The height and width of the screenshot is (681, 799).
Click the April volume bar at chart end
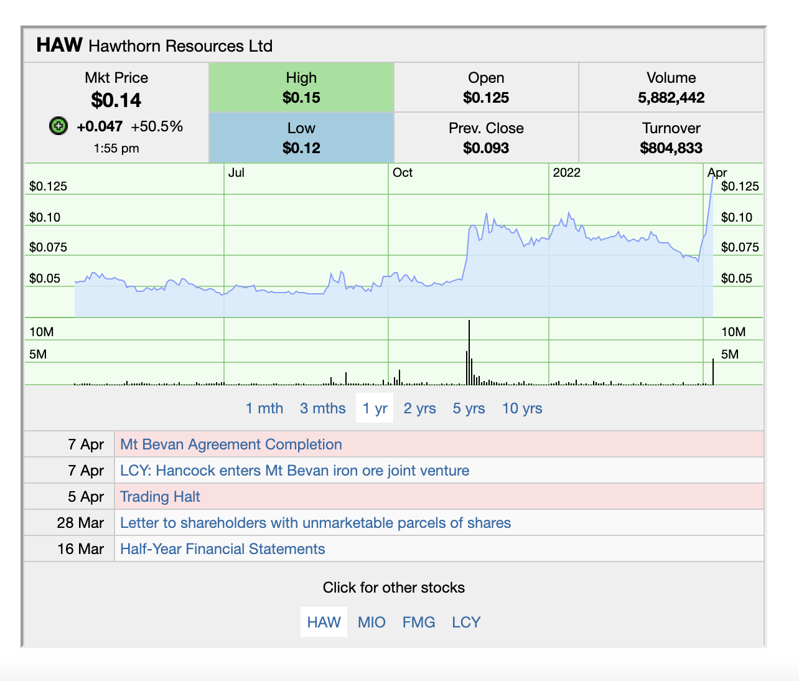tap(713, 372)
